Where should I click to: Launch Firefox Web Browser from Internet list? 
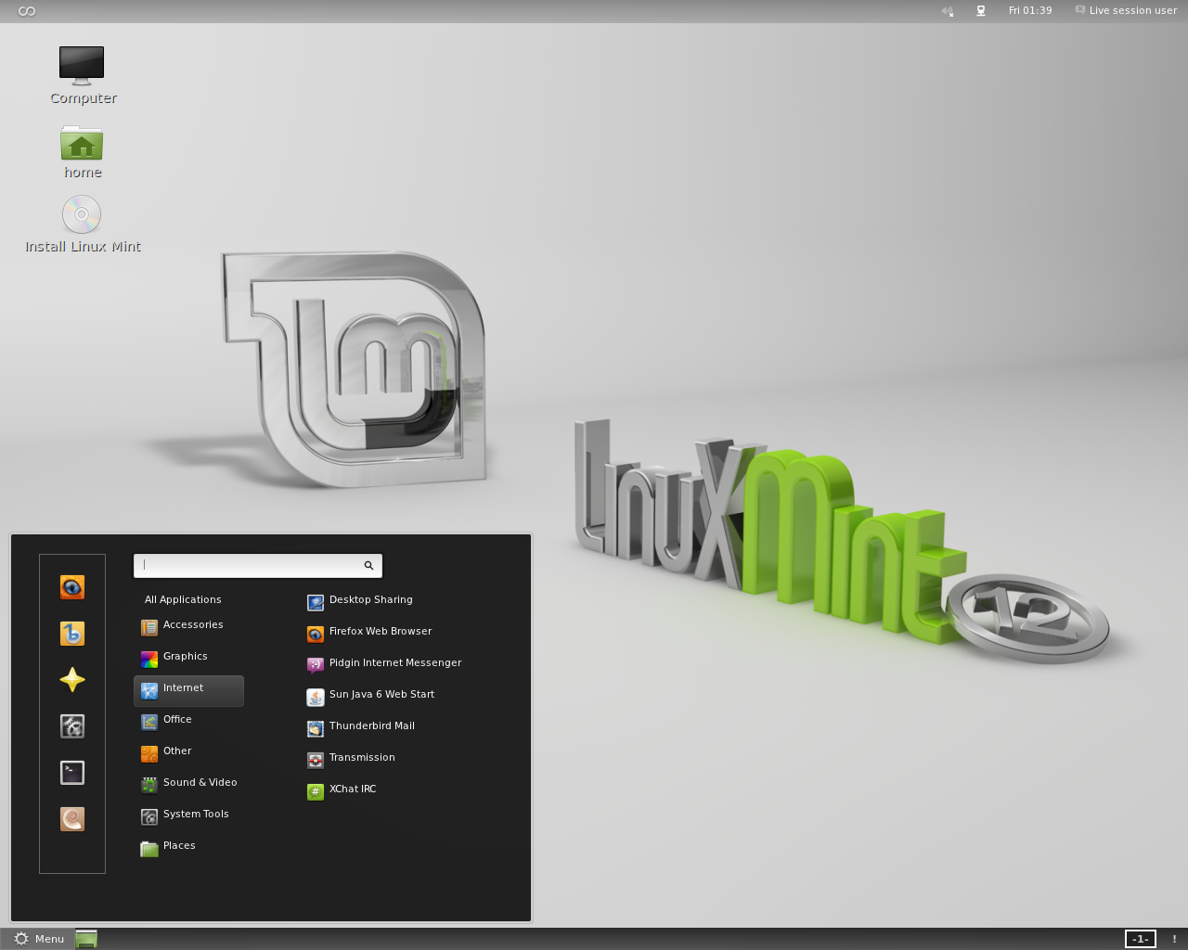[369, 632]
